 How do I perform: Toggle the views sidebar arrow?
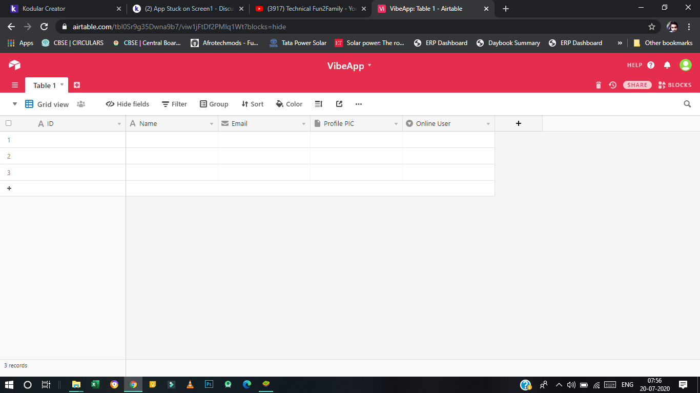click(x=15, y=104)
